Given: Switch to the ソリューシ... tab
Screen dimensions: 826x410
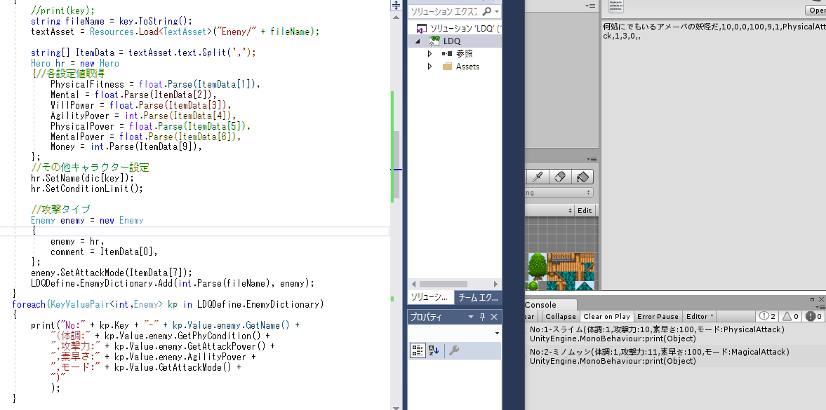Looking at the screenshot, I should 431,297.
